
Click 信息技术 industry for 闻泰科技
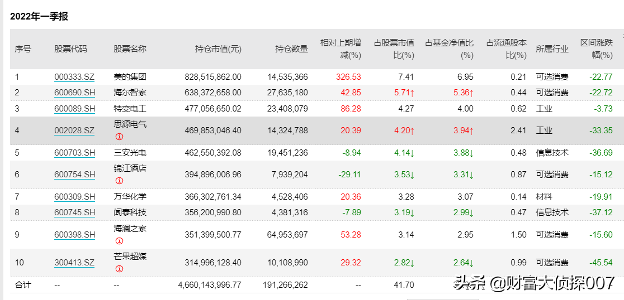click(x=552, y=212)
